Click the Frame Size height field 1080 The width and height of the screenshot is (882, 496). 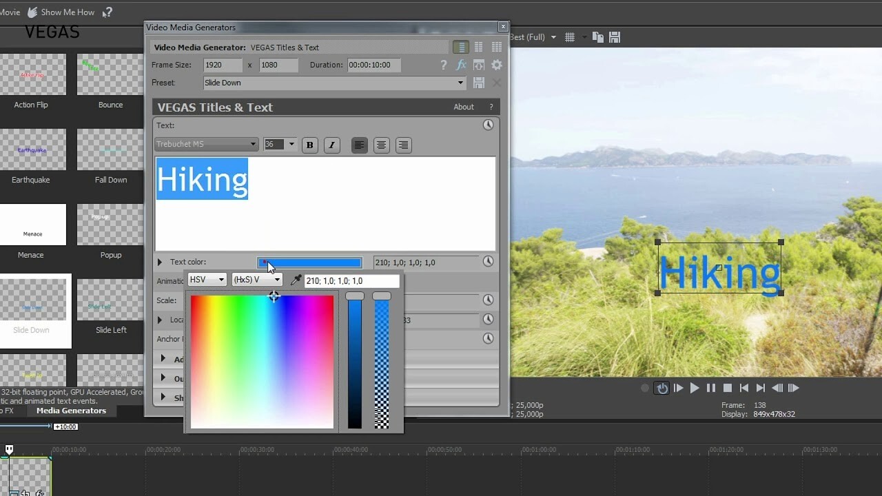pyautogui.click(x=279, y=65)
